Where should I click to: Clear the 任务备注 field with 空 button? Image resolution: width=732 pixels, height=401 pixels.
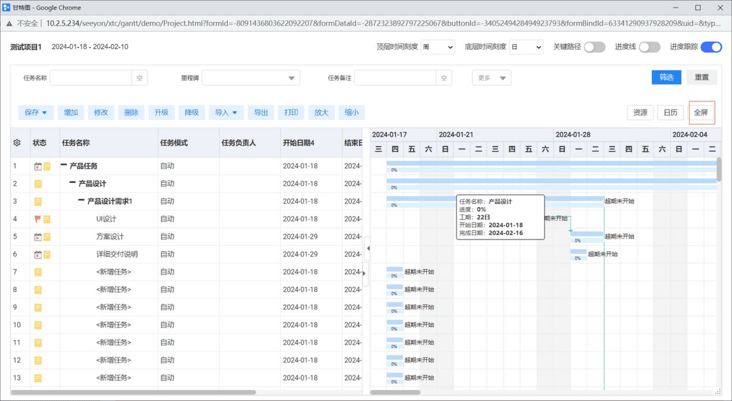444,78
